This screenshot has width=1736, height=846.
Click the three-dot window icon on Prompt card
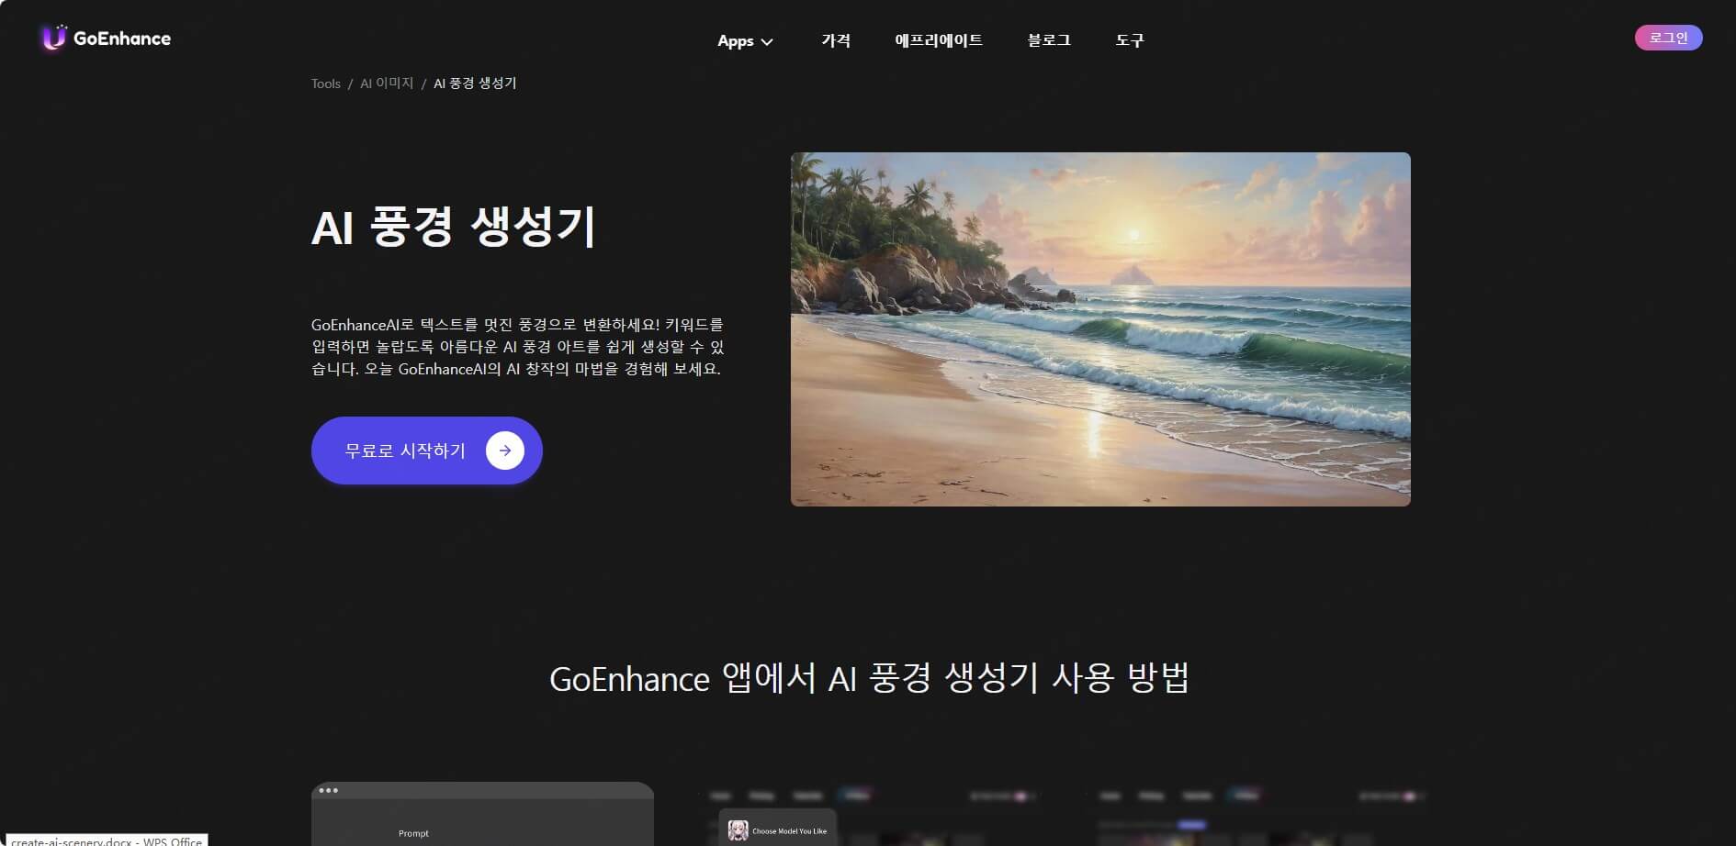pos(328,790)
